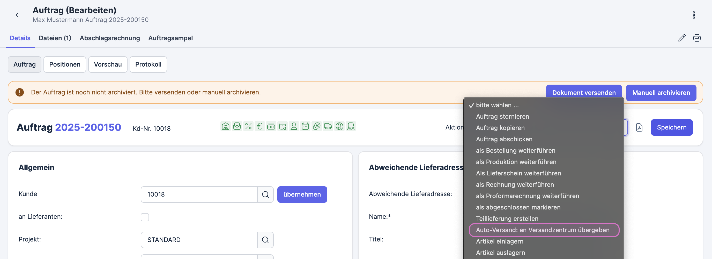Switch to the Abschlagsrechnung tab
The height and width of the screenshot is (259, 712).
tap(110, 38)
